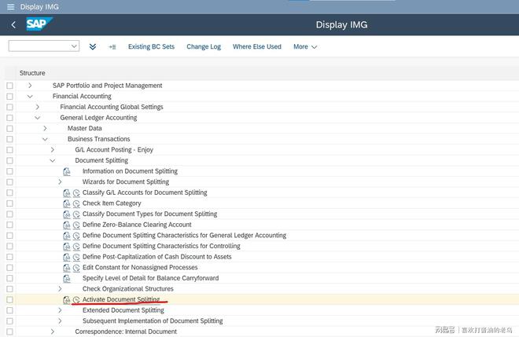Select Information on Document Splitting entry
This screenshot has width=519, height=337.
pos(130,171)
